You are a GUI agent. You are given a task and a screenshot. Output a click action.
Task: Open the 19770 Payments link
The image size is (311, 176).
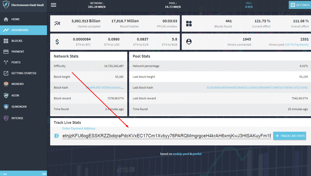point(297,45)
